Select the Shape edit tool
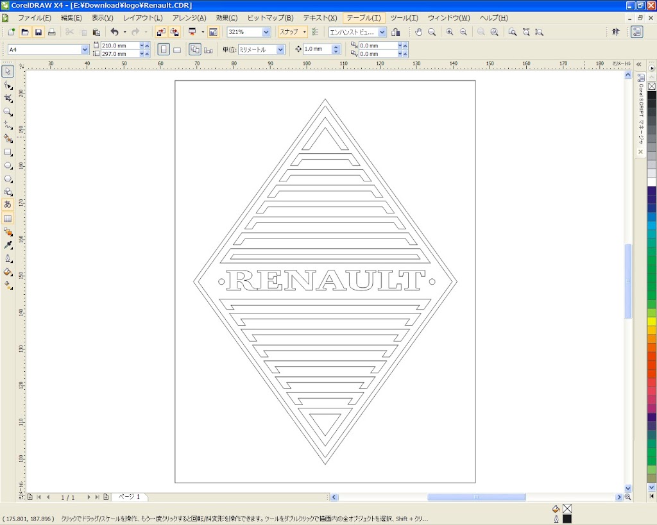657x525 pixels. (x=8, y=85)
